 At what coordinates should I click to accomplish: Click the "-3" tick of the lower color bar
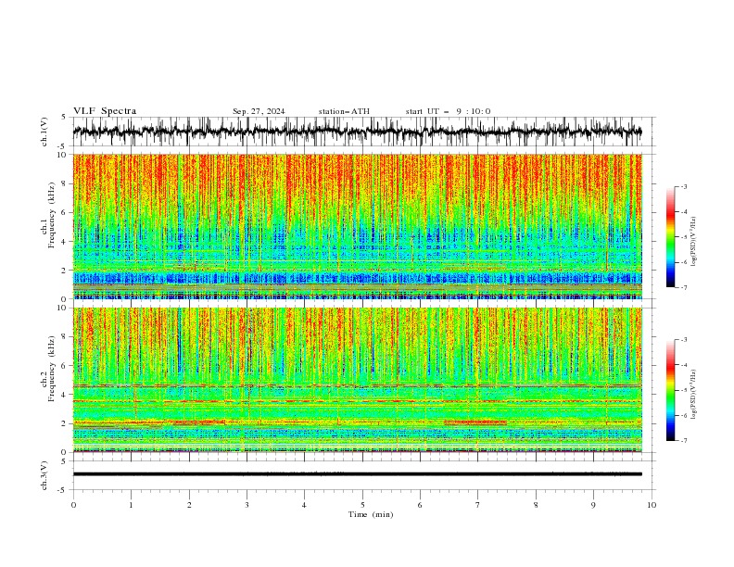(x=684, y=340)
